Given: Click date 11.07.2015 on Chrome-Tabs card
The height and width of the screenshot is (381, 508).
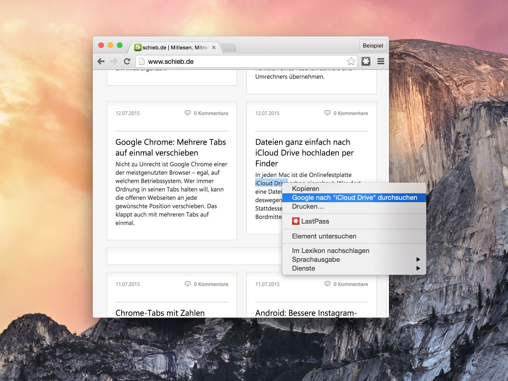Looking at the screenshot, I should (x=128, y=284).
